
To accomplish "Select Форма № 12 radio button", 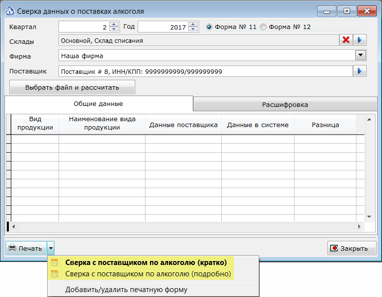I will coord(263,27).
